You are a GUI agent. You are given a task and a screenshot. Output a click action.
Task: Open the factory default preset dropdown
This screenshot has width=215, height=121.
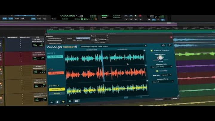pyautogui.click(x=100, y=38)
